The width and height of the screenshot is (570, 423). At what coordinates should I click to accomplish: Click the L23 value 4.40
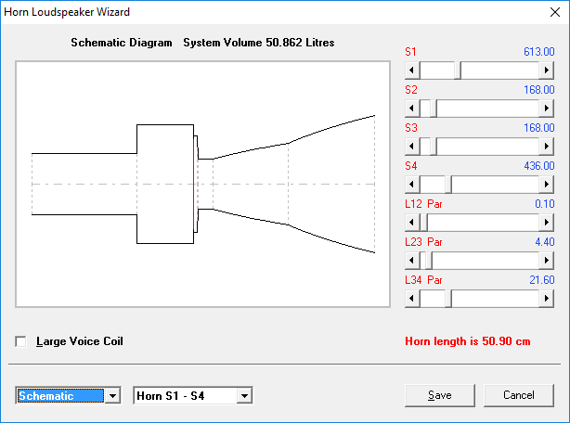tap(545, 242)
